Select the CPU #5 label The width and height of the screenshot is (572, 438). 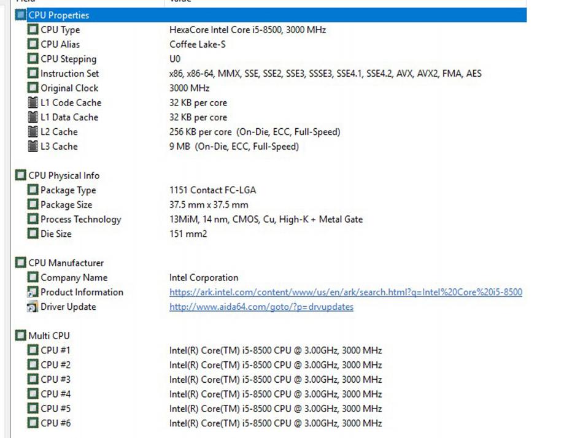[55, 409]
